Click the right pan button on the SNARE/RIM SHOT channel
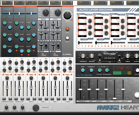Screen dimensions: 139x115 pos(11,75)
